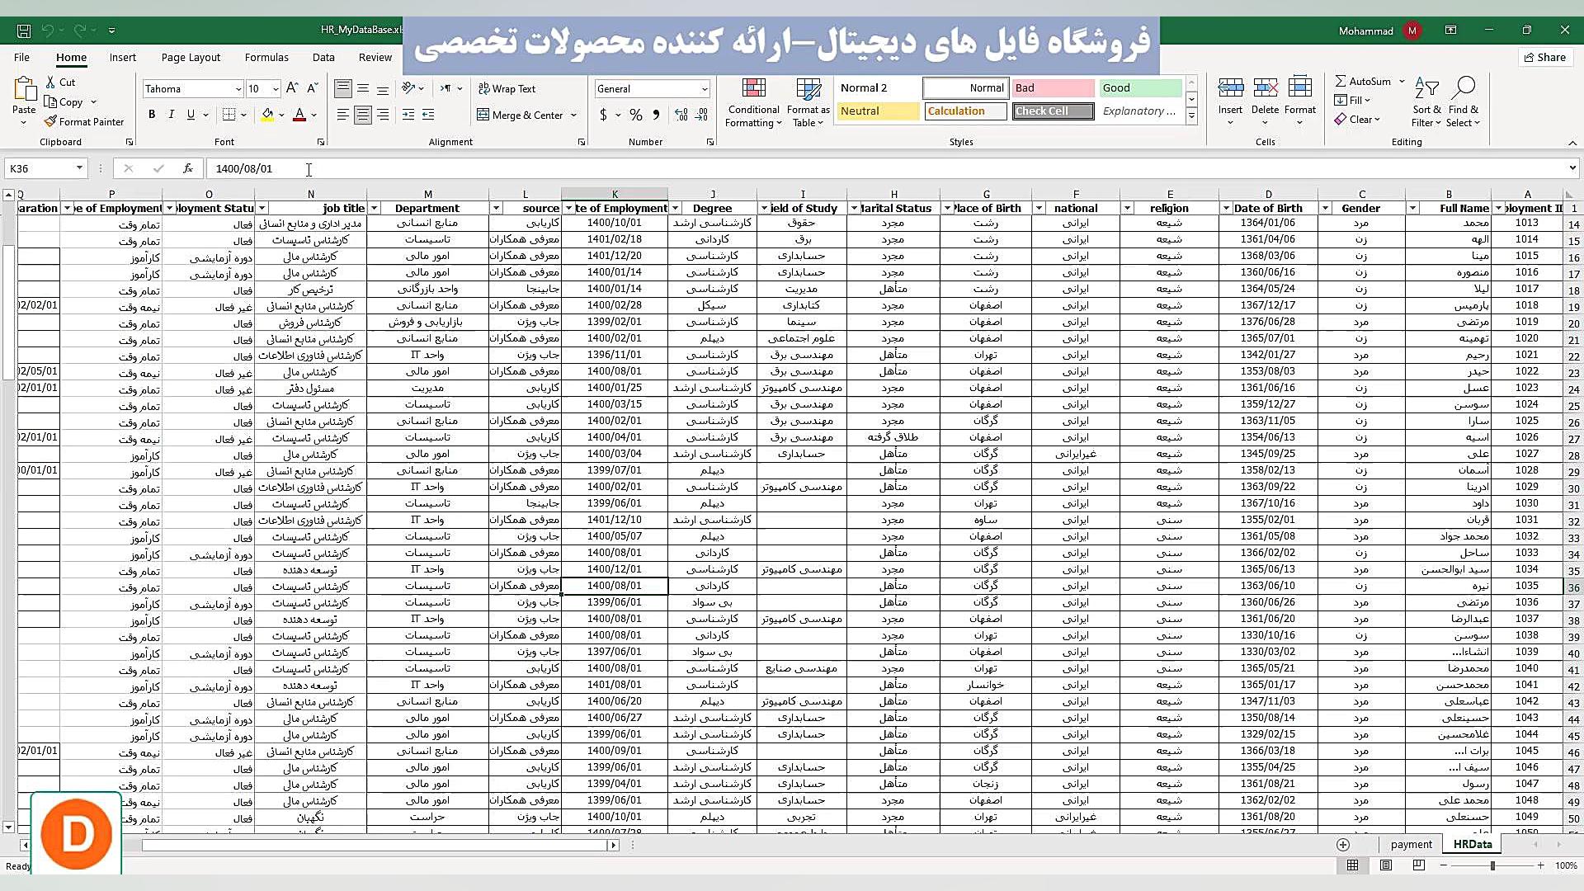1584x891 pixels.
Task: Apply the yellow Fill Color
Action: tap(267, 115)
